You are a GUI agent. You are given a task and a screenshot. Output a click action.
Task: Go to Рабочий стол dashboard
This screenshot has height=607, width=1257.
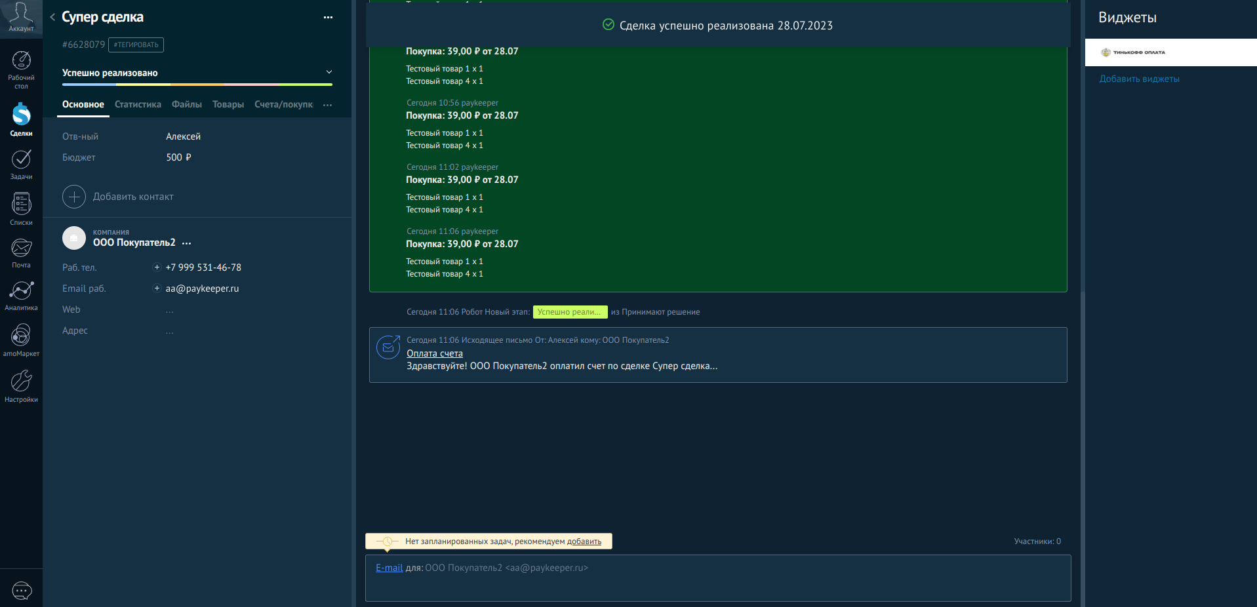21,69
